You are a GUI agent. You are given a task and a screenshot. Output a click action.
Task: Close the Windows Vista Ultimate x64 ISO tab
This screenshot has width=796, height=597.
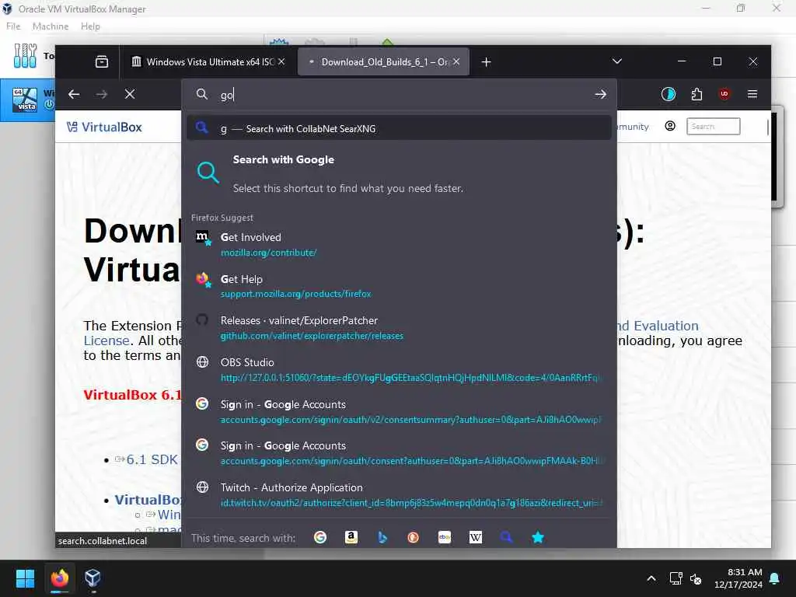coord(281,61)
